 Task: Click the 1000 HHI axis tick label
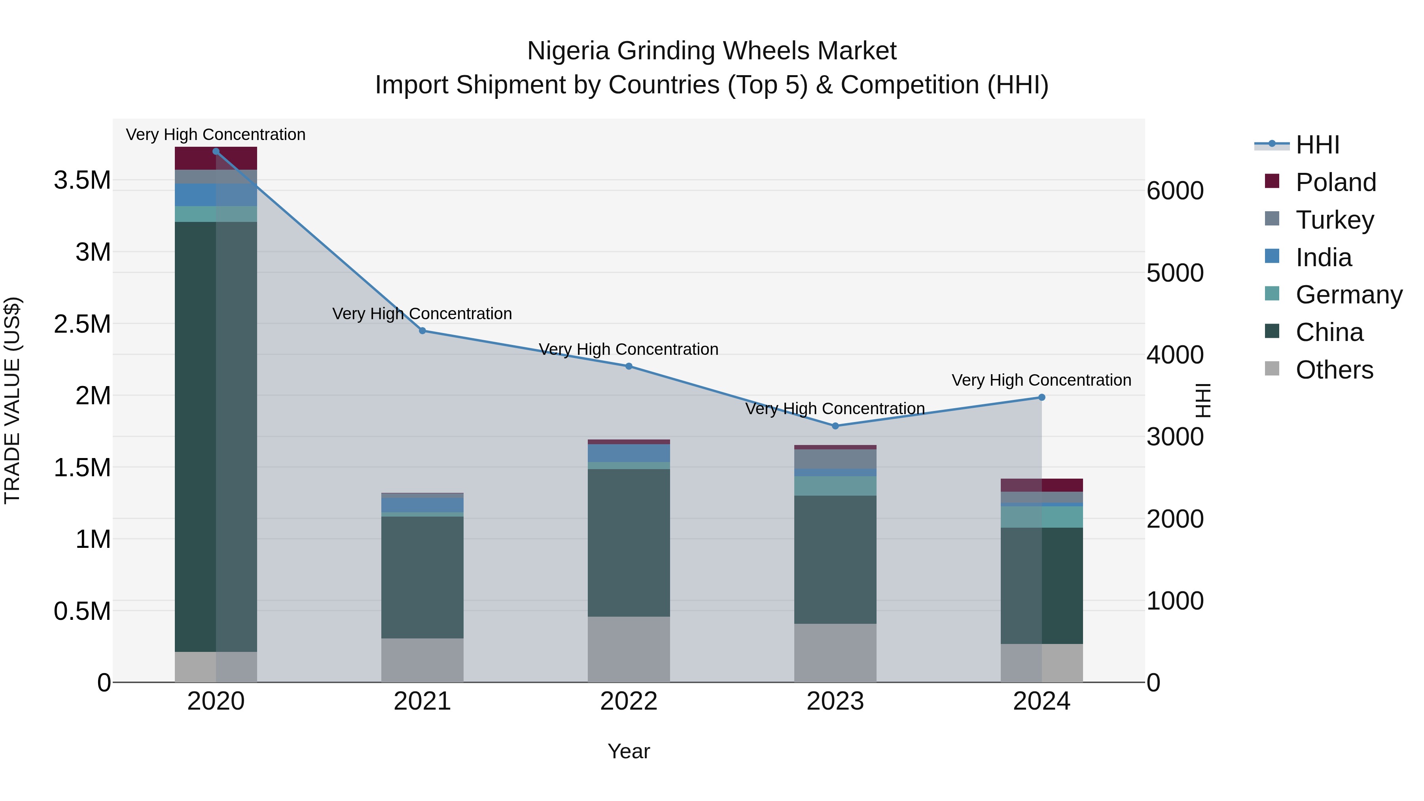1175,601
